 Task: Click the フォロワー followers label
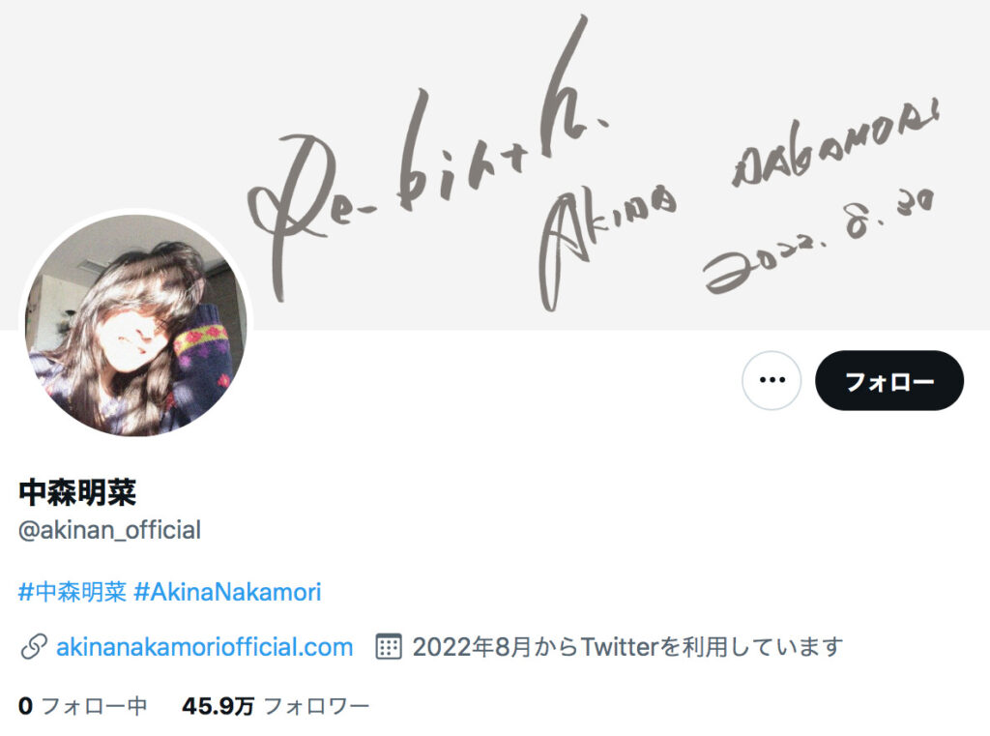[x=316, y=706]
